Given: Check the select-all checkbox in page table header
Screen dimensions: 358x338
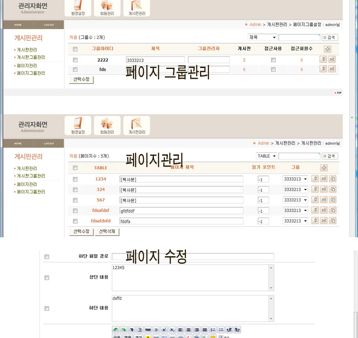Looking at the screenshot, I should click(x=75, y=168).
